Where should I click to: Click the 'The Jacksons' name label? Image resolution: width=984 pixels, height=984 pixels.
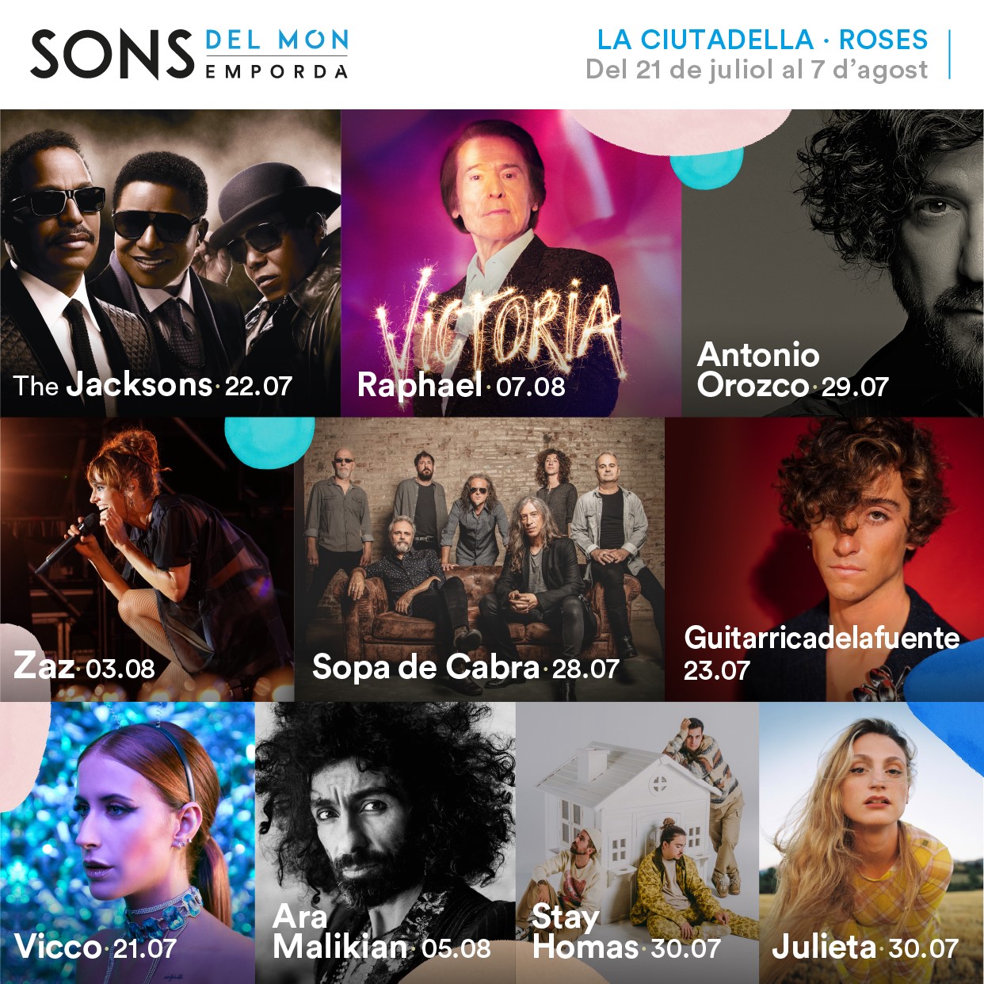tap(113, 385)
